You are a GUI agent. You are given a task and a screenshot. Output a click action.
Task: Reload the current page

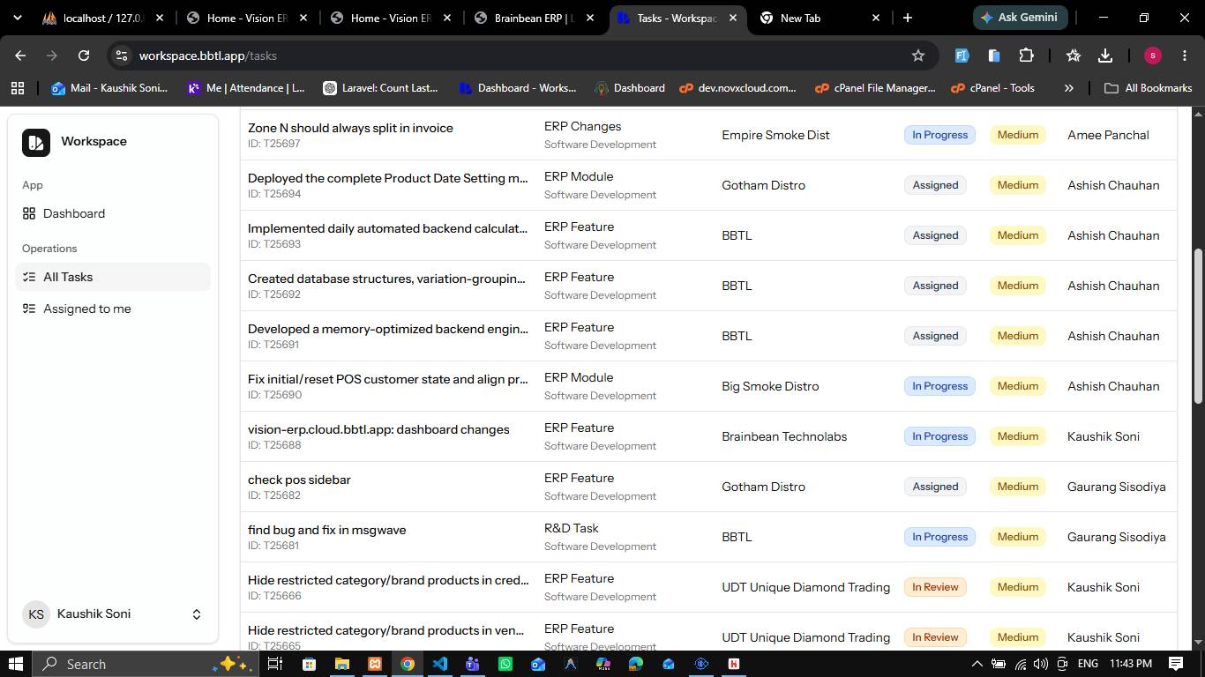84,56
